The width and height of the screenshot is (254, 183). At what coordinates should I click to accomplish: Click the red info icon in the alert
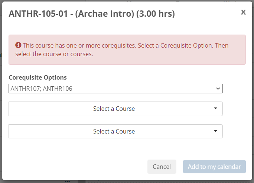tap(18, 45)
